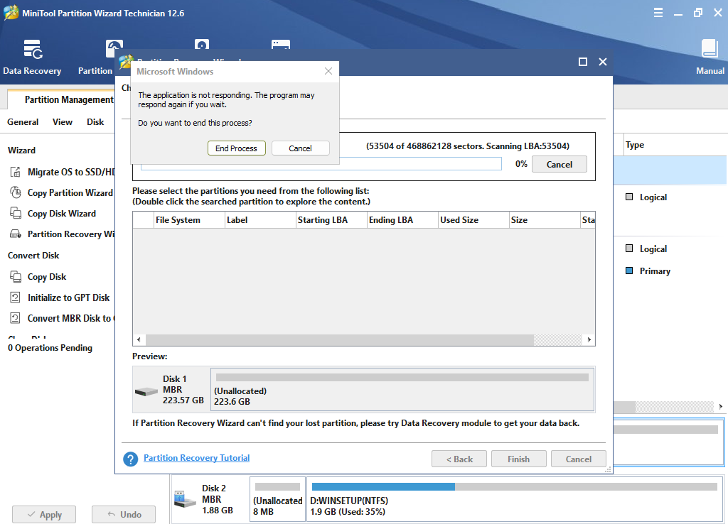Maximize the Partition Recovery Wizard window
This screenshot has height=524, width=728.
pyautogui.click(x=583, y=62)
